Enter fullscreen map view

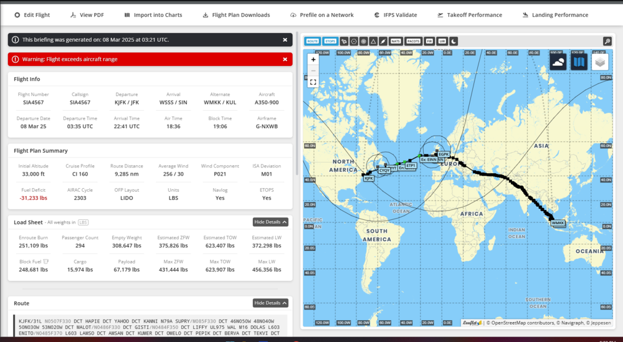coord(313,82)
